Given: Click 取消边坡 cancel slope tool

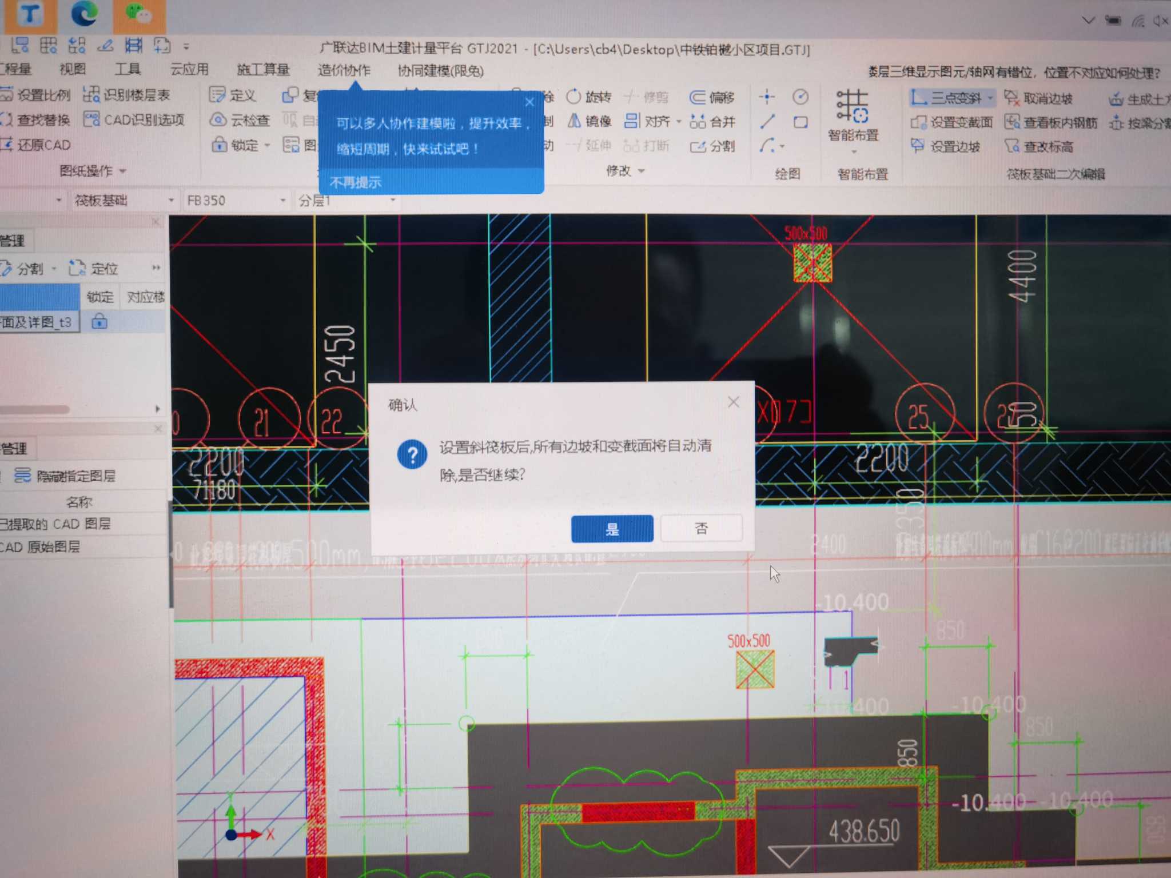Looking at the screenshot, I should click(1038, 98).
